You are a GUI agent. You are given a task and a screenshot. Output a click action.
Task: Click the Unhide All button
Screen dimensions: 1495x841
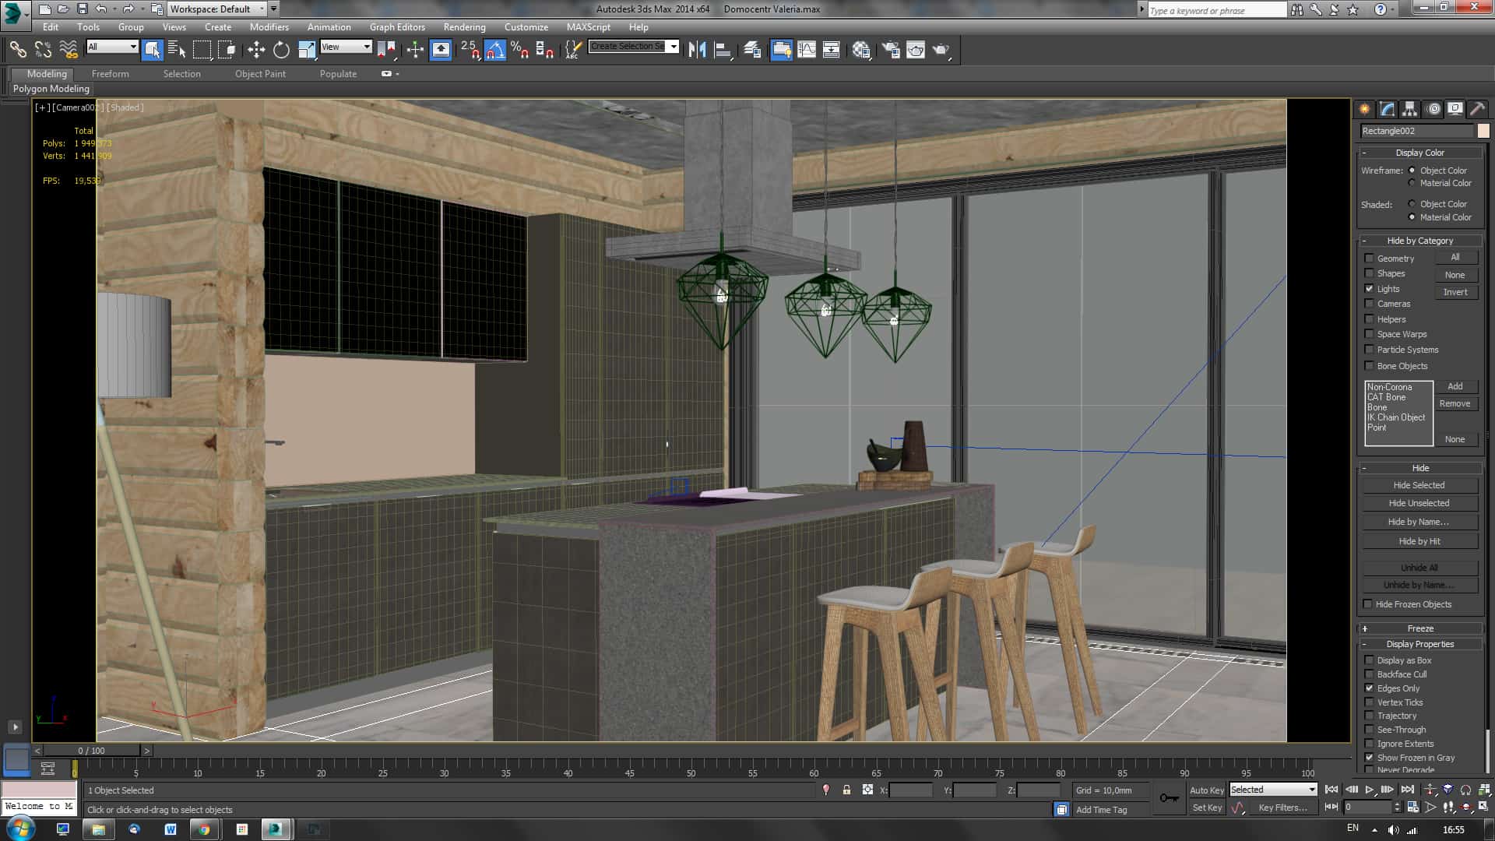1419,568
